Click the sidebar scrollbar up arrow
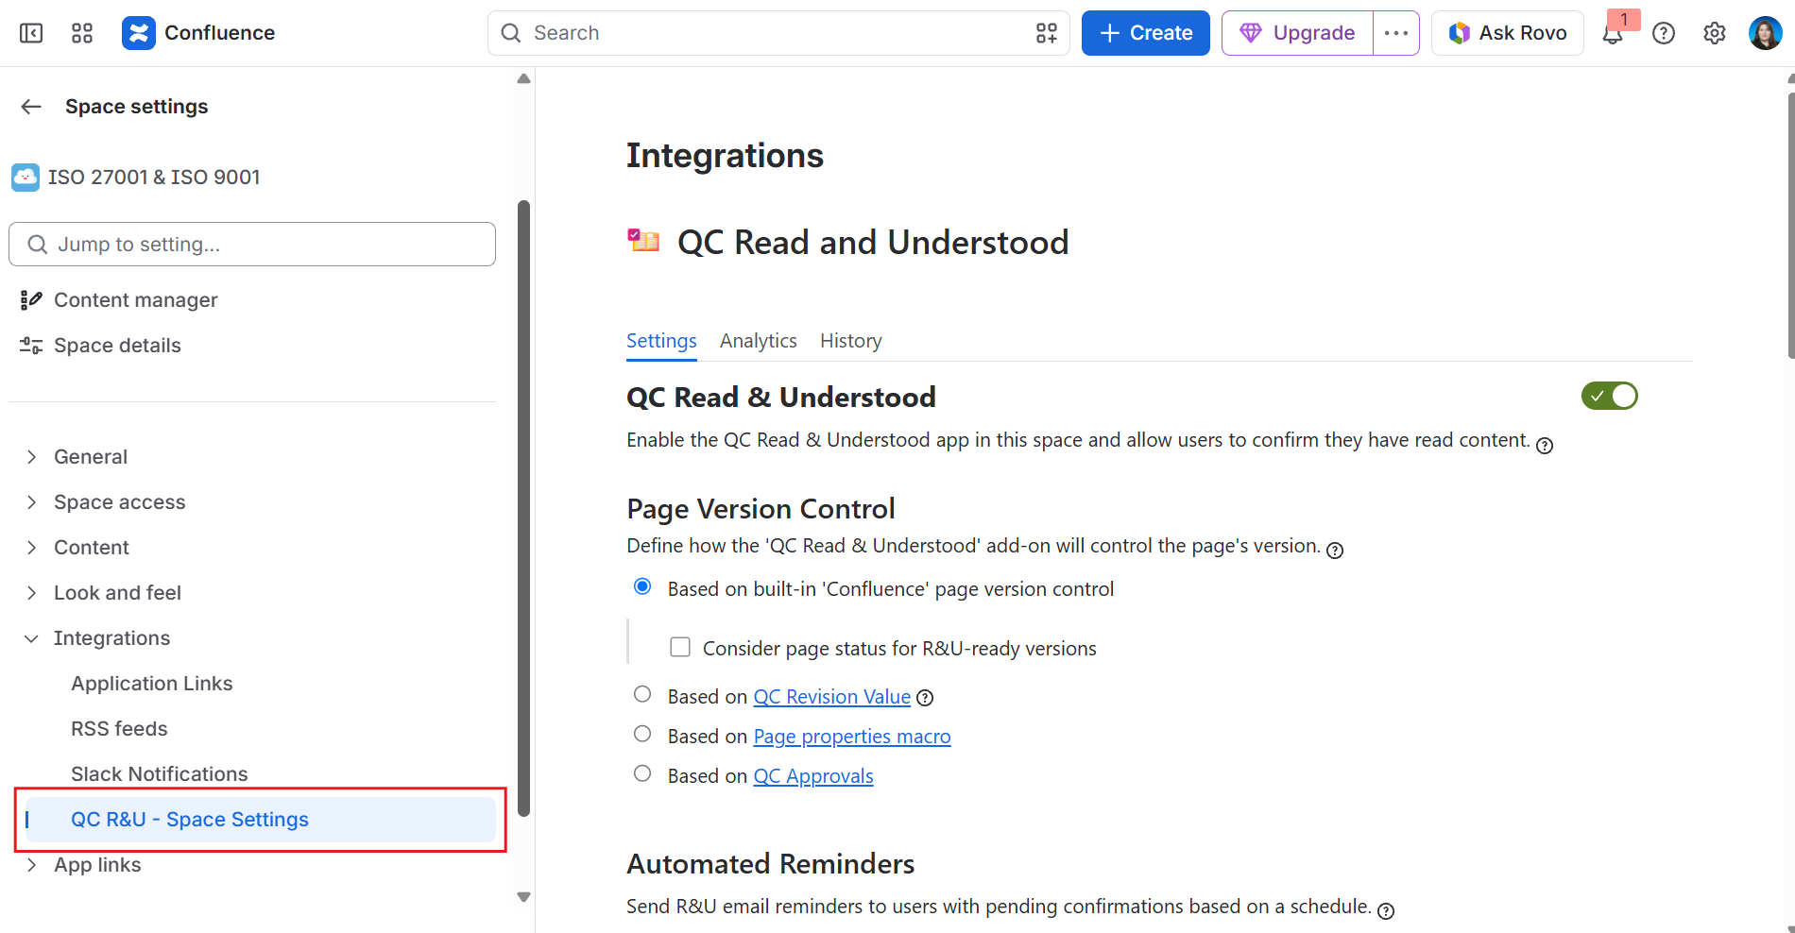Viewport: 1795px width, 933px height. tap(524, 78)
